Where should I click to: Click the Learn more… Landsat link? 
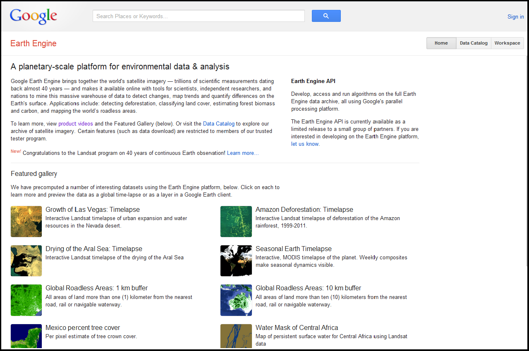coord(243,153)
